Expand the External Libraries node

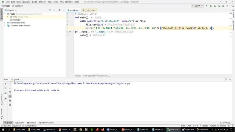pyautogui.click(x=5, y=23)
